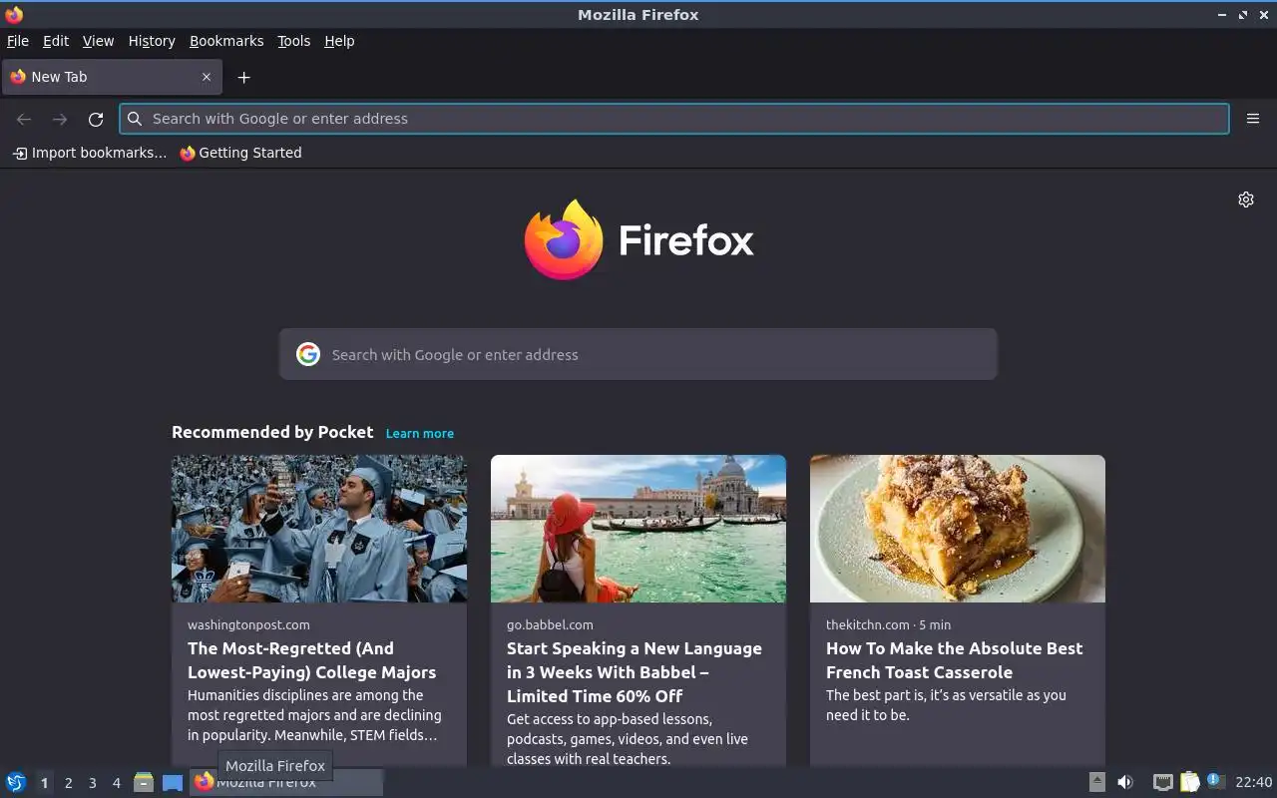
Task: Click the magnifier icon in address bar
Action: [135, 119]
